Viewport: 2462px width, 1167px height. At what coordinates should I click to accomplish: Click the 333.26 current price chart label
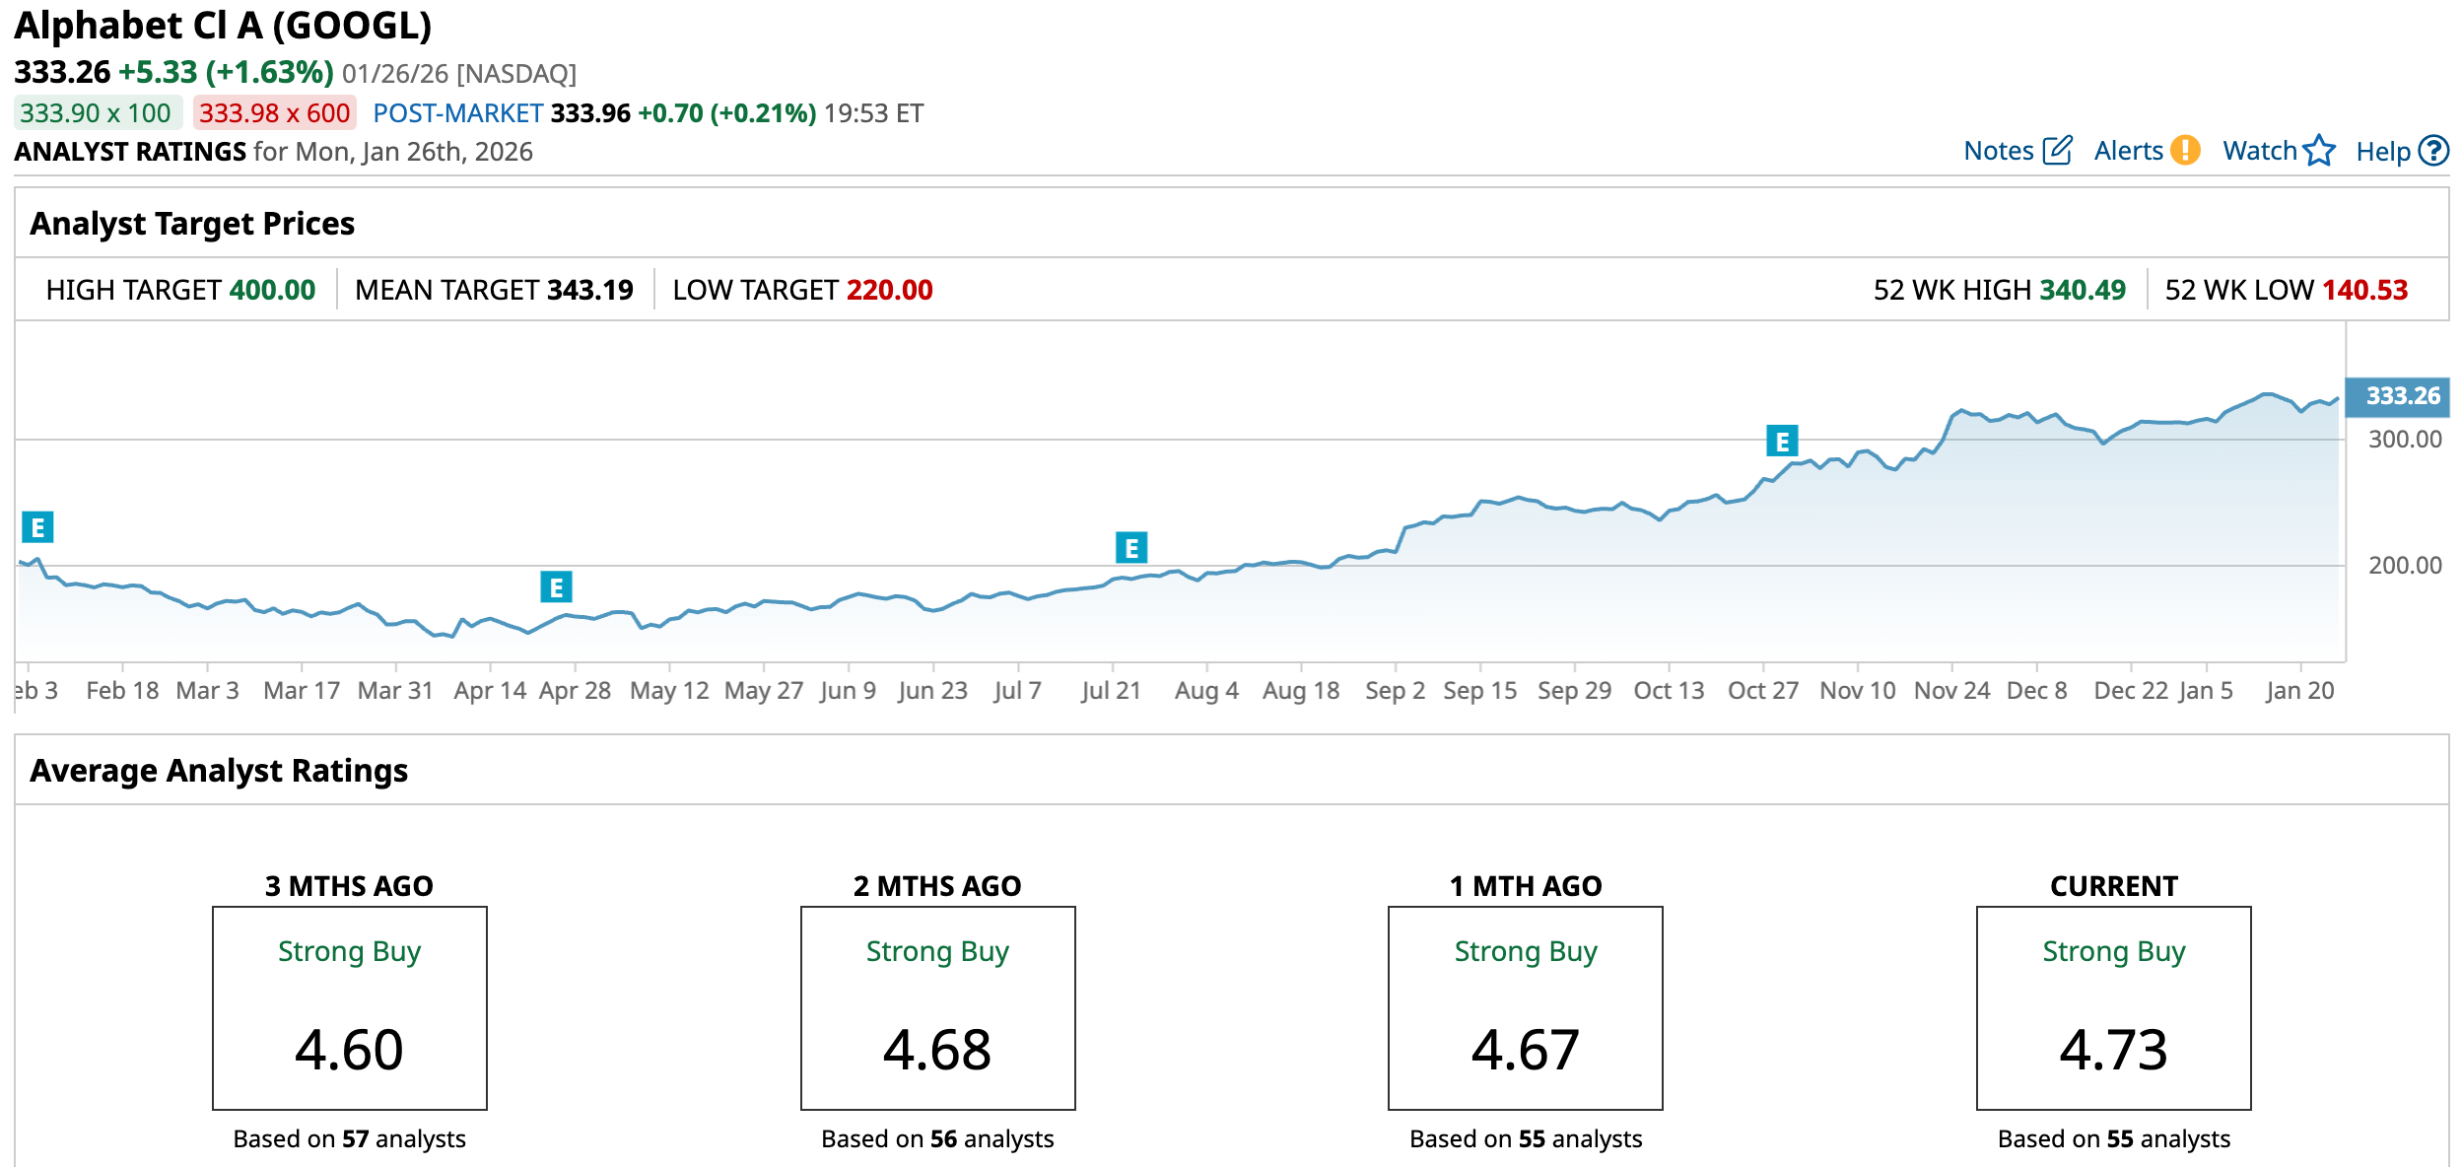tap(2402, 396)
